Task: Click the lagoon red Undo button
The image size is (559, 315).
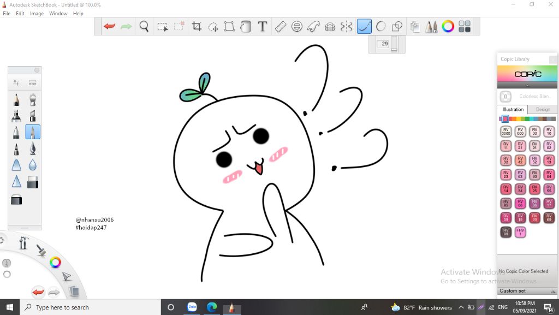Action: pyautogui.click(x=38, y=292)
